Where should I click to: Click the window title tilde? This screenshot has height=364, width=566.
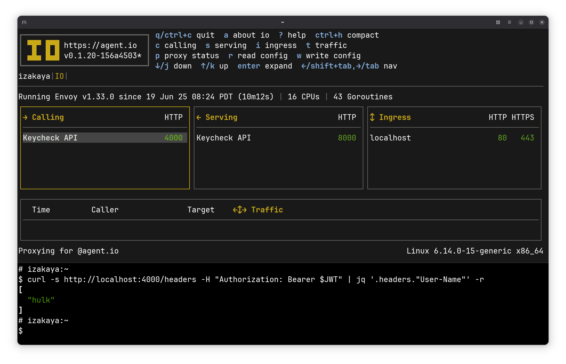click(x=283, y=22)
